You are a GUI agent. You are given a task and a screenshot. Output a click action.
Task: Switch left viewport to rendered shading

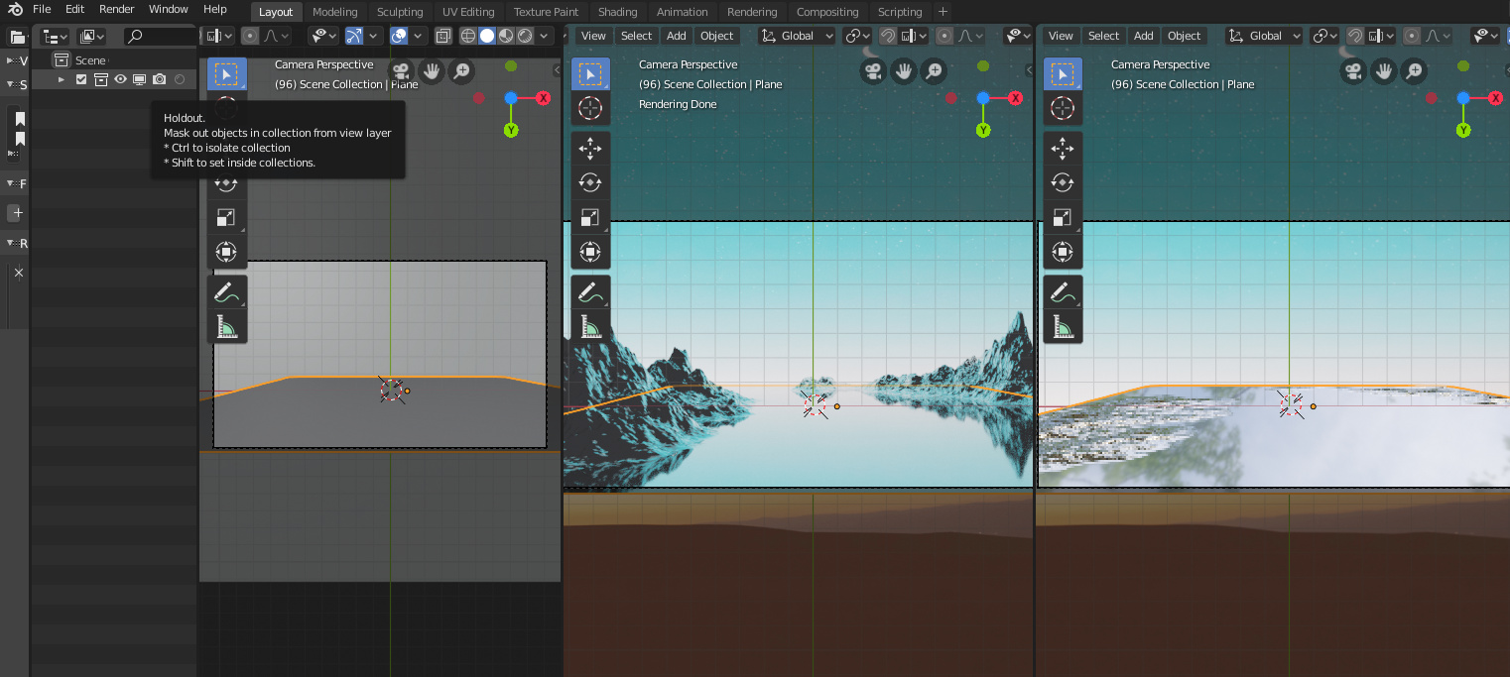pos(525,36)
